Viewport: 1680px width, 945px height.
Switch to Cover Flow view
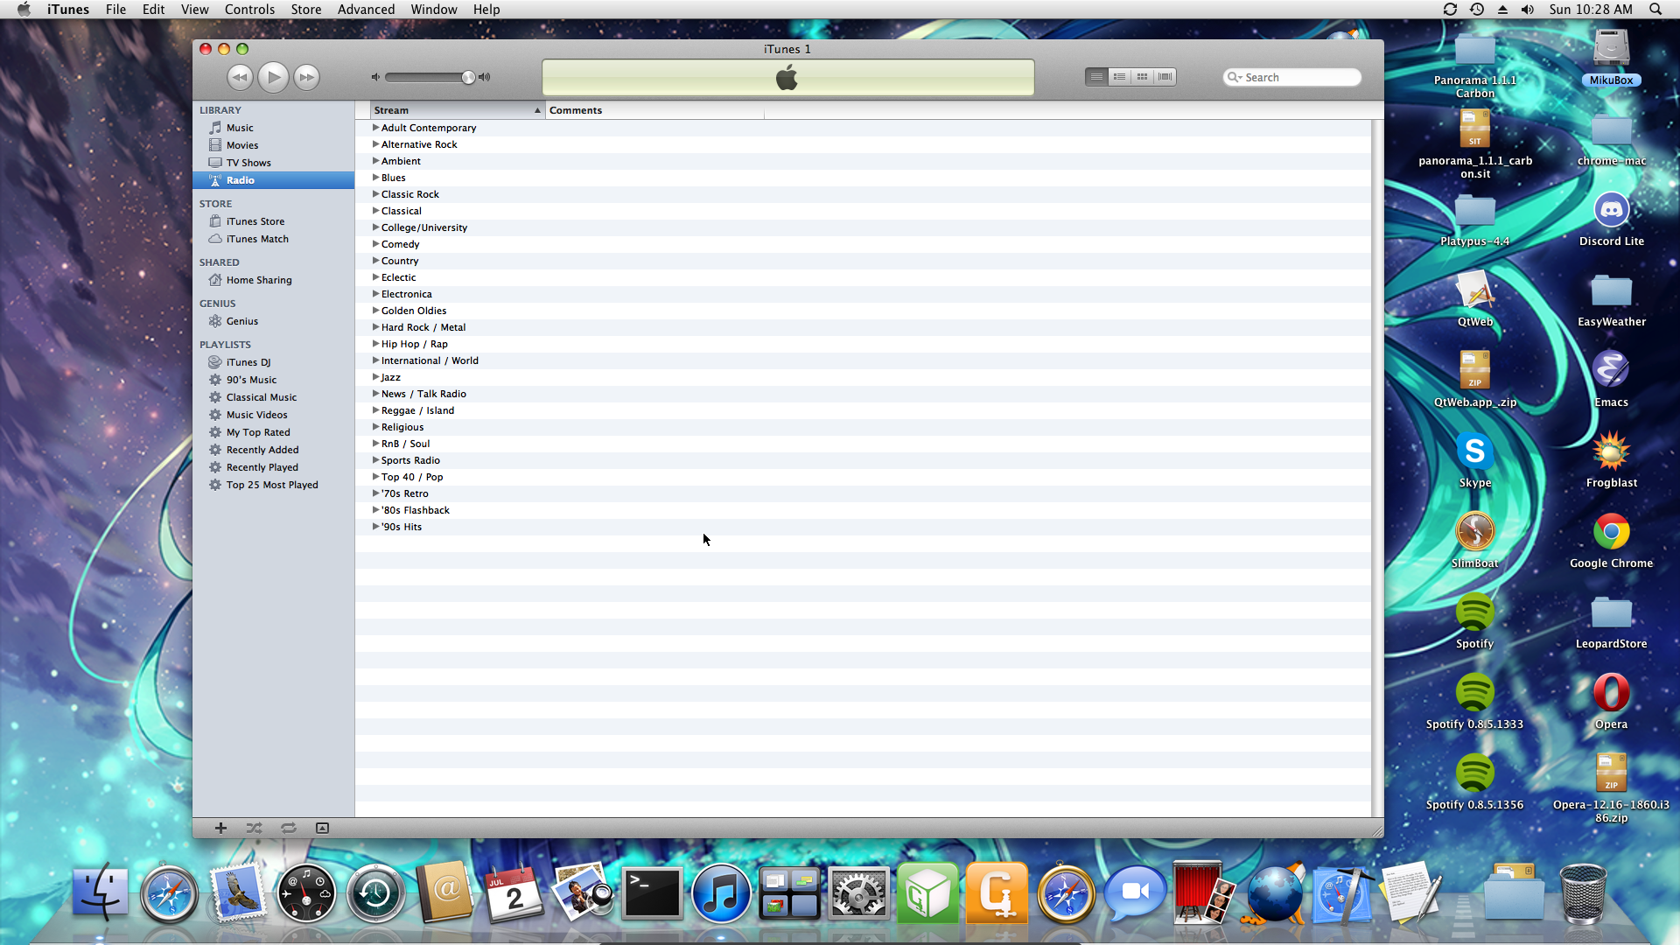[x=1165, y=77]
